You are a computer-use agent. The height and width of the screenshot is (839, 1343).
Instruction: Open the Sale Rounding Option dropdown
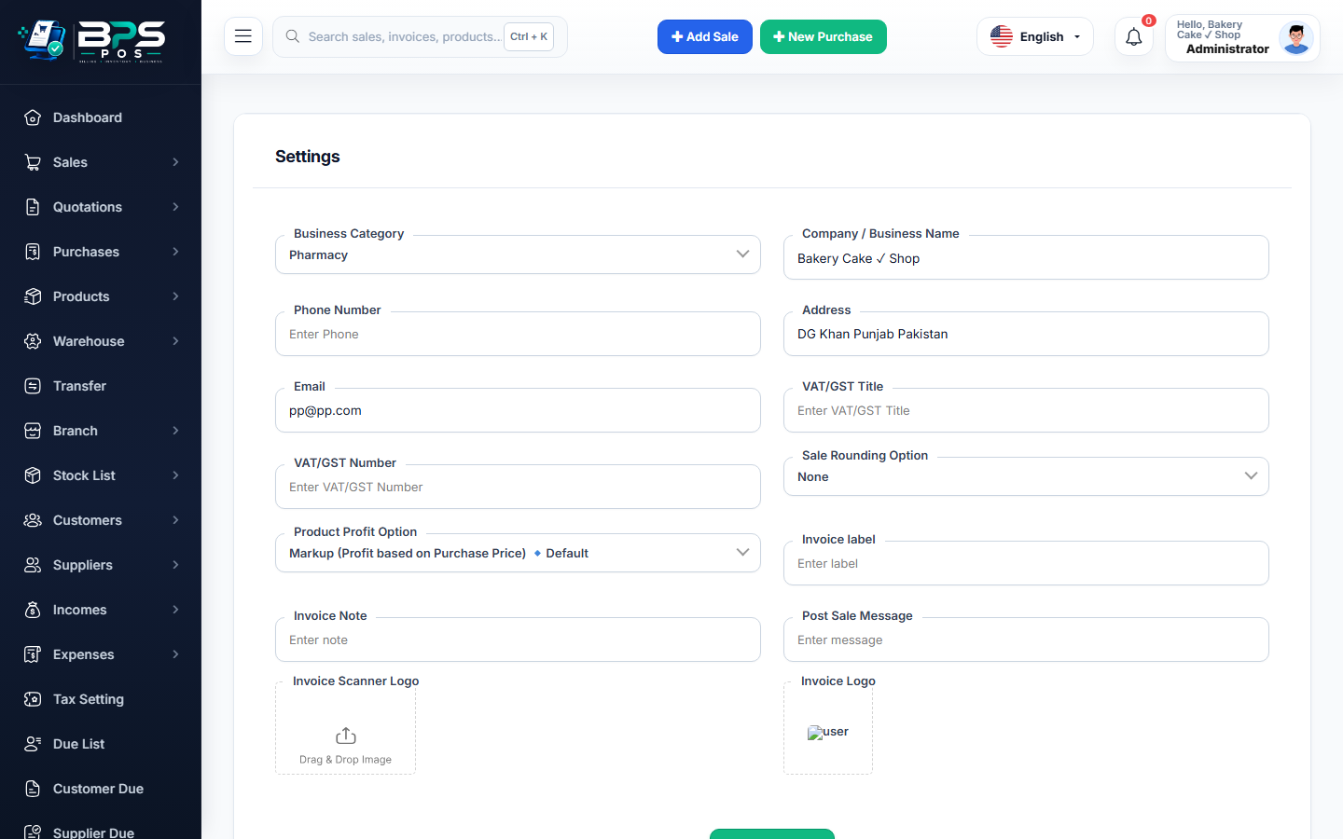point(1026,476)
